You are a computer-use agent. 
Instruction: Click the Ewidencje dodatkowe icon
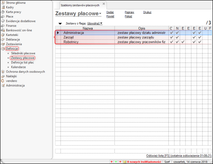pos(3,21)
